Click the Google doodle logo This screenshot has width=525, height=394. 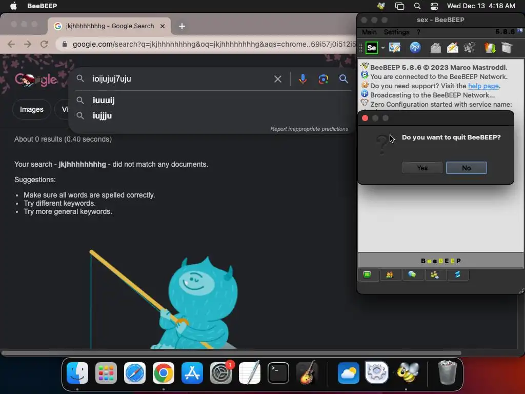36,80
